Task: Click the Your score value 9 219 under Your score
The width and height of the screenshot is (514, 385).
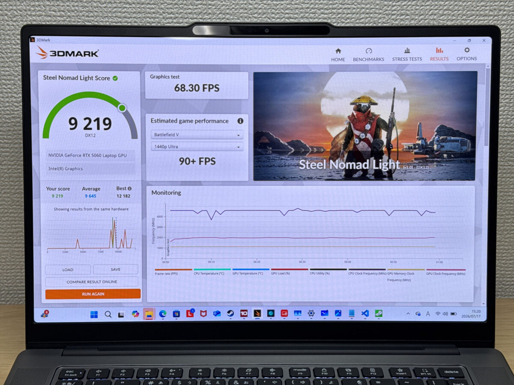Action: point(57,196)
